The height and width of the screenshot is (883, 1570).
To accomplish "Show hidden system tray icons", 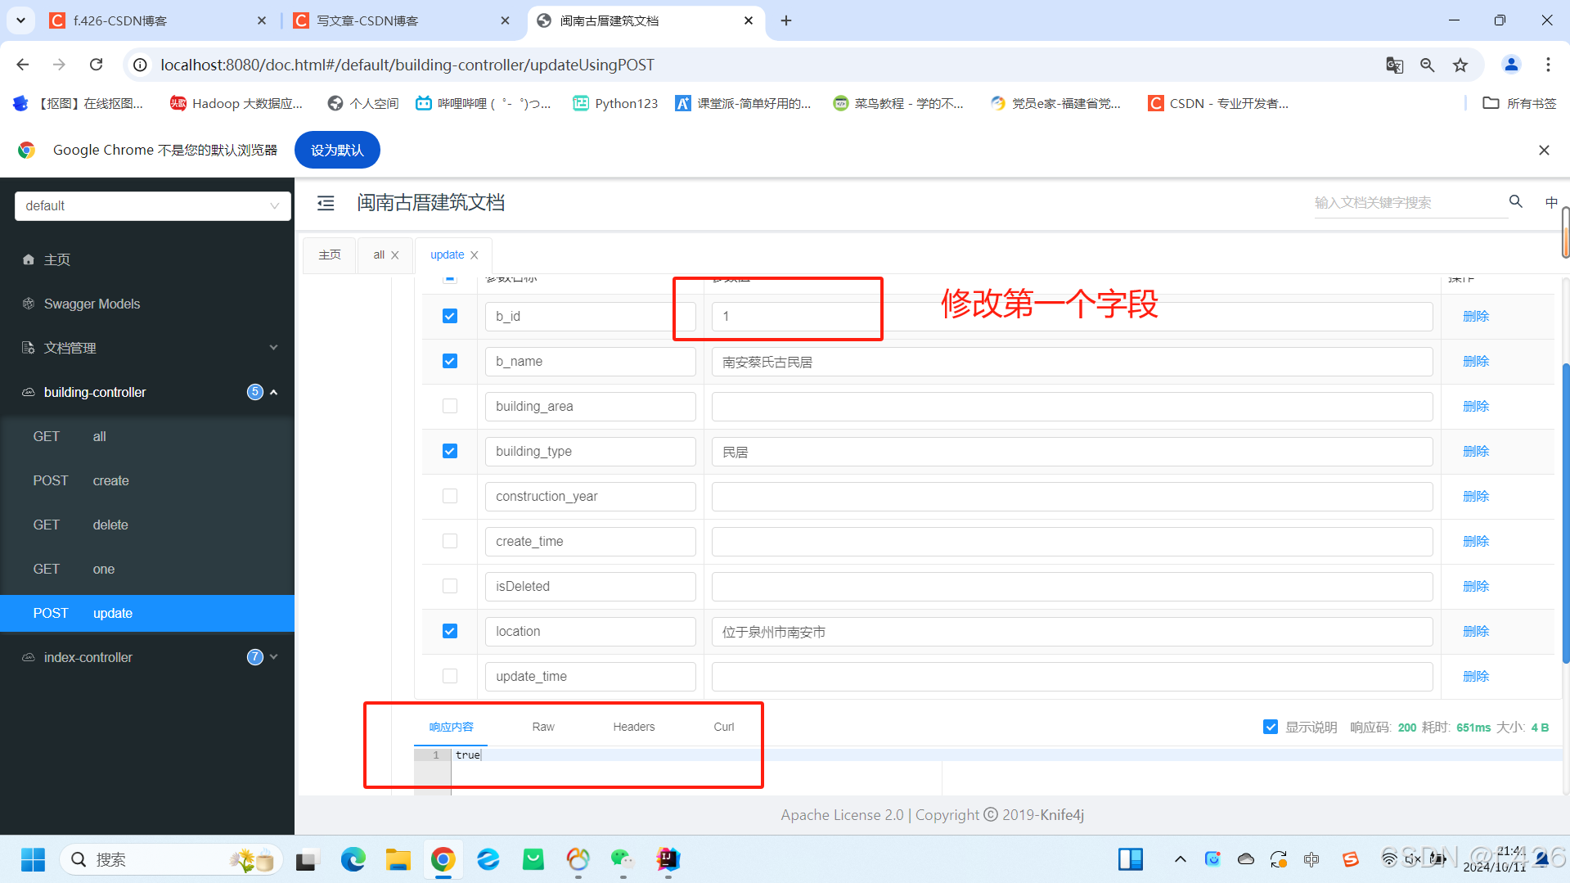I will (1180, 859).
